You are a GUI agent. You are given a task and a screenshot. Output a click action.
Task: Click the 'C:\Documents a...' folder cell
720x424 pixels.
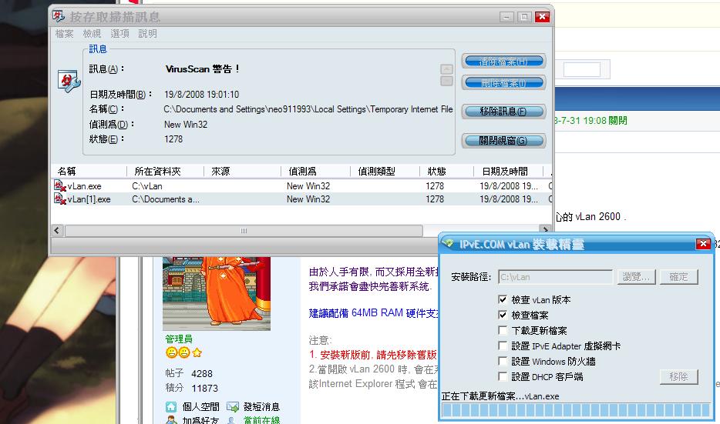click(x=166, y=199)
